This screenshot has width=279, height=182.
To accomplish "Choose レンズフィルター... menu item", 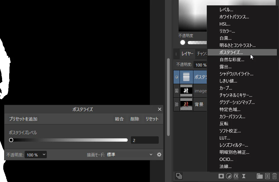I will click(242, 145).
